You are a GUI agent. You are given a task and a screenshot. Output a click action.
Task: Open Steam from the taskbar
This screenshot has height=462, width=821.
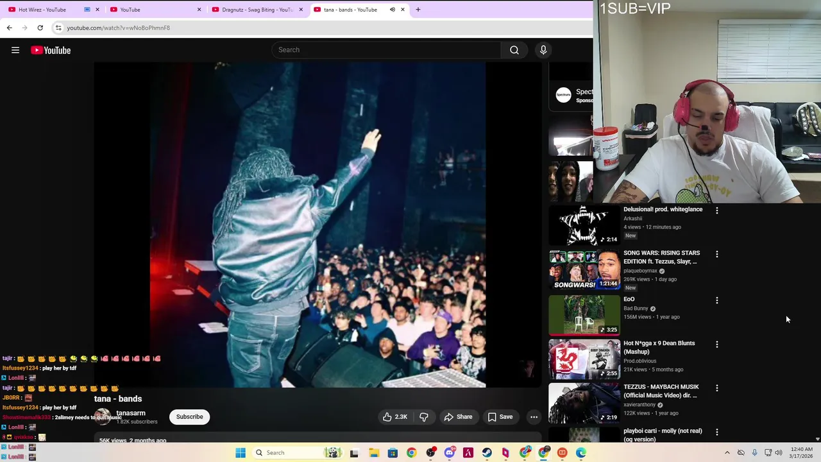point(487,453)
